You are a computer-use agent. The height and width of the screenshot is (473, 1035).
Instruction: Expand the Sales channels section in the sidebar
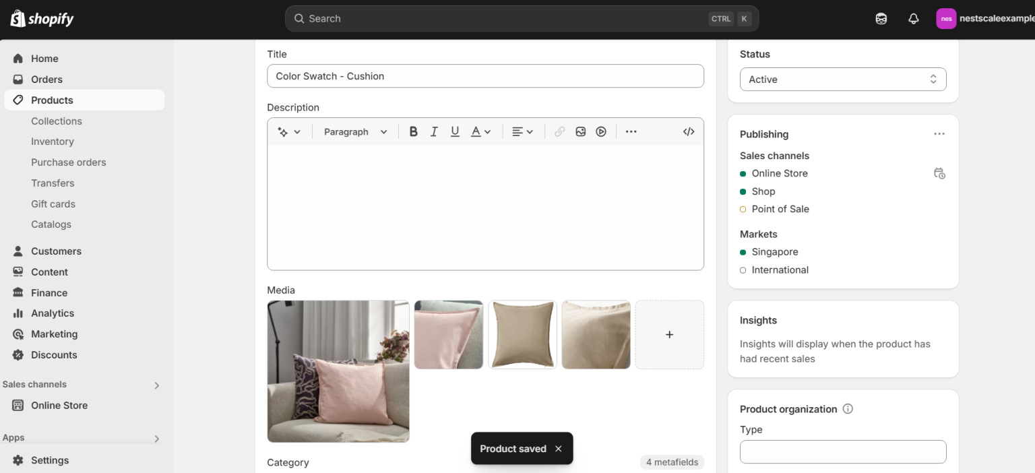[156, 385]
